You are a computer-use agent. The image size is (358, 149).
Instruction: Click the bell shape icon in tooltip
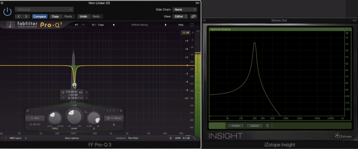coord(63,98)
